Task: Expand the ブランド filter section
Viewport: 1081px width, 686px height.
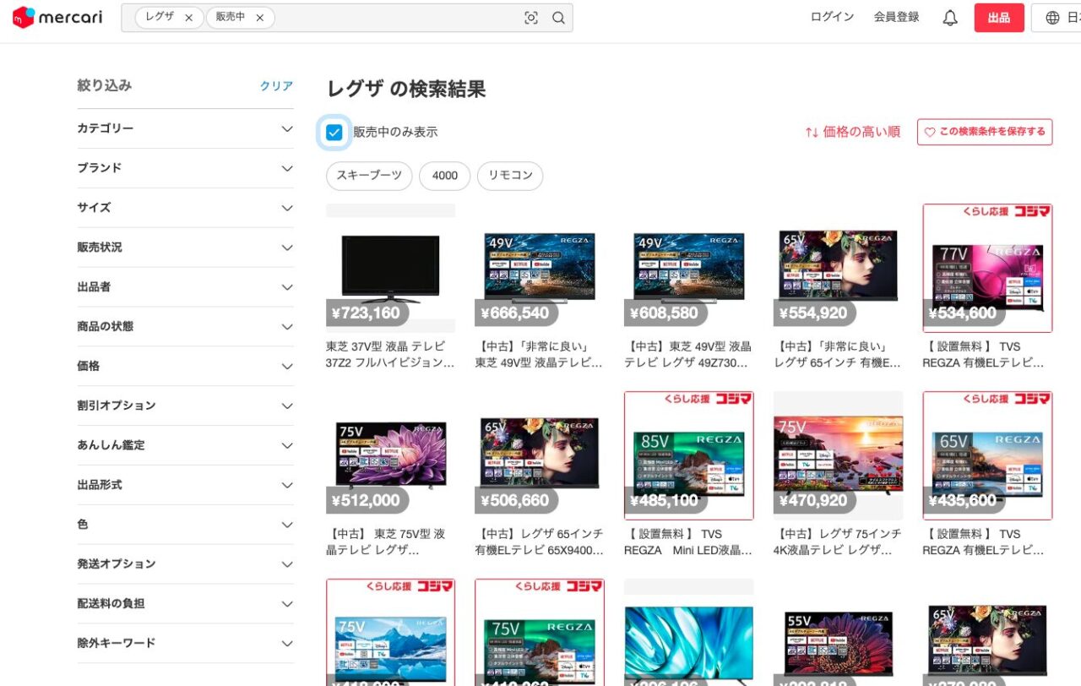Action: [x=287, y=168]
